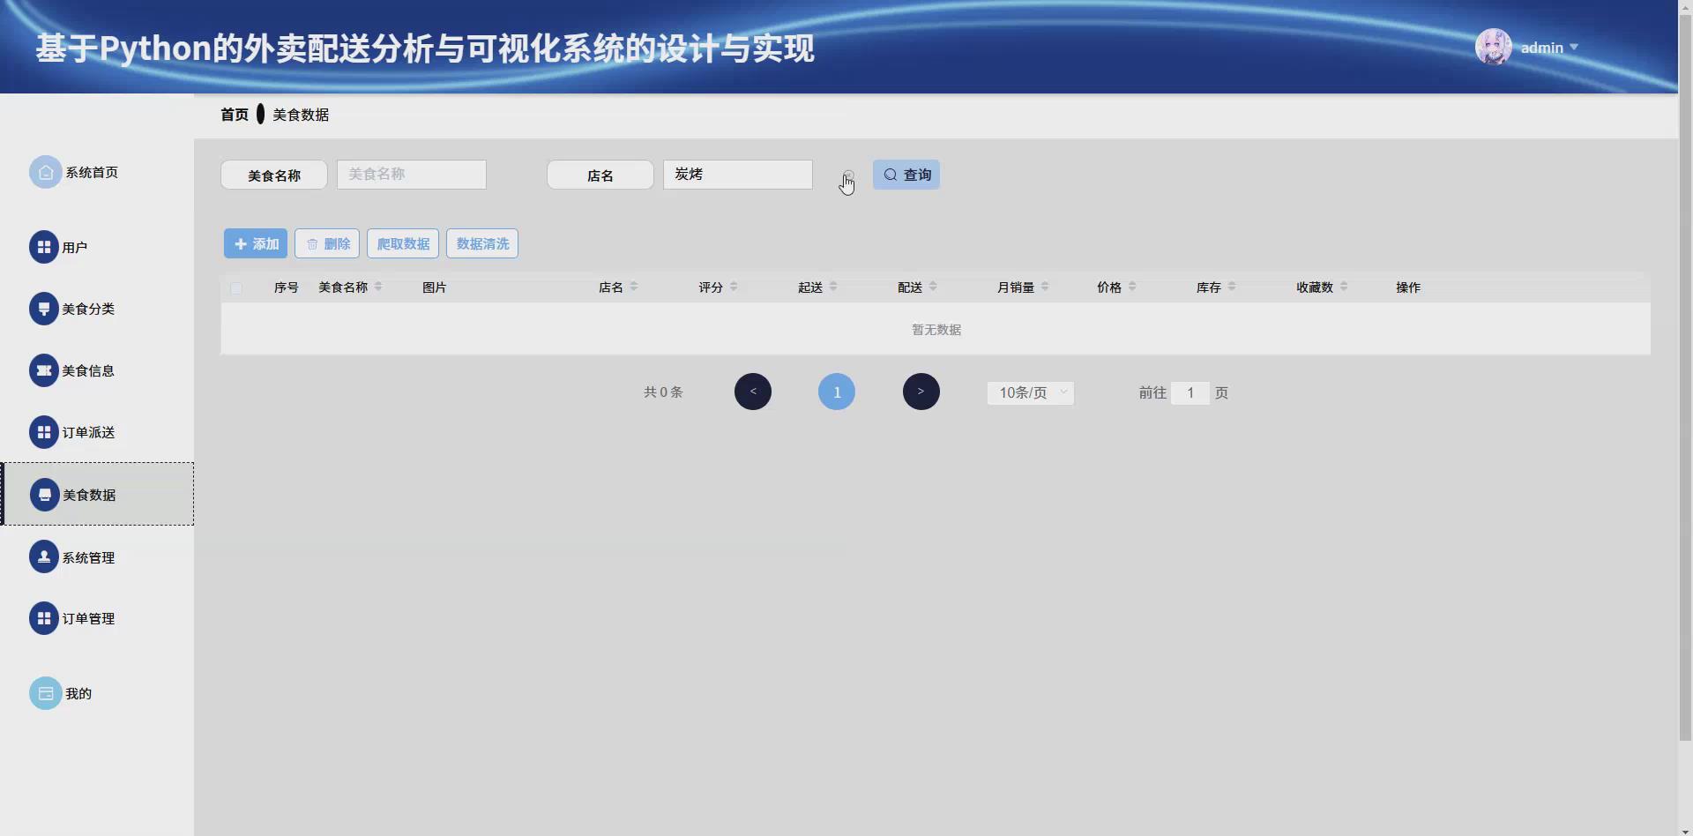Click the 美食信息 sidebar icon

tap(45, 370)
